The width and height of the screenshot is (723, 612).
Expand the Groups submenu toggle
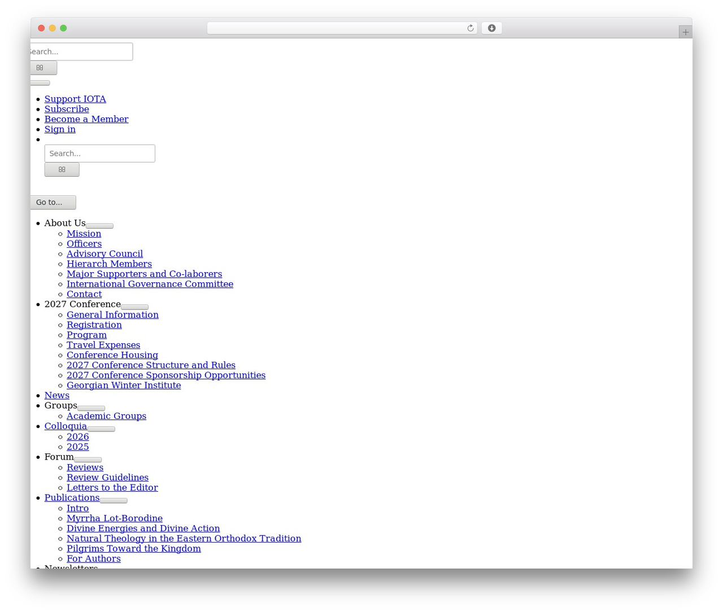pyautogui.click(x=91, y=408)
